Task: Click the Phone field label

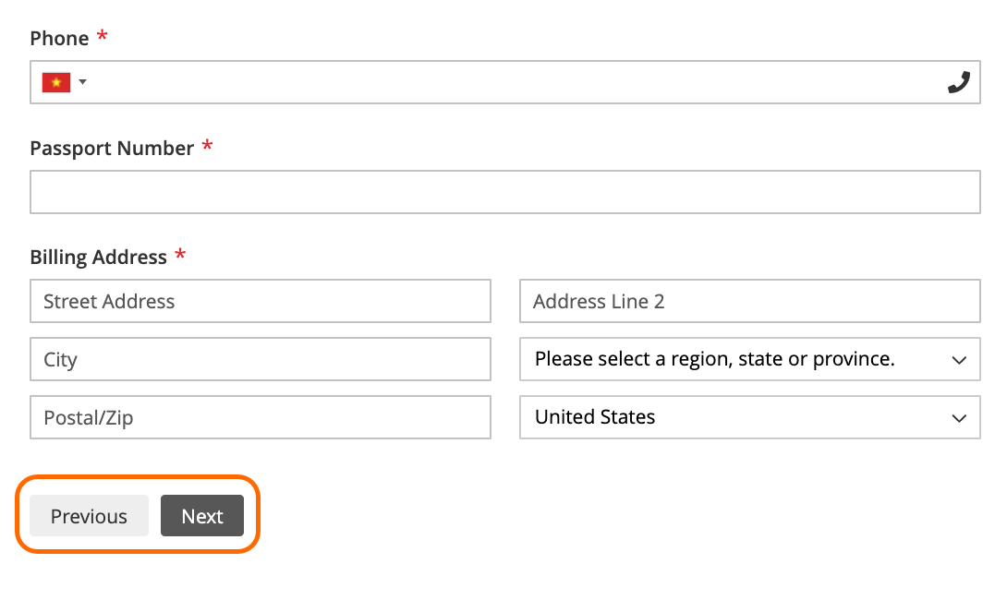Action: click(x=59, y=39)
